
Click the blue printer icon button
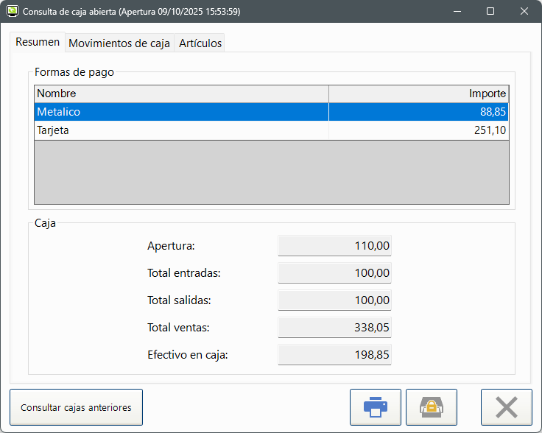pyautogui.click(x=375, y=407)
